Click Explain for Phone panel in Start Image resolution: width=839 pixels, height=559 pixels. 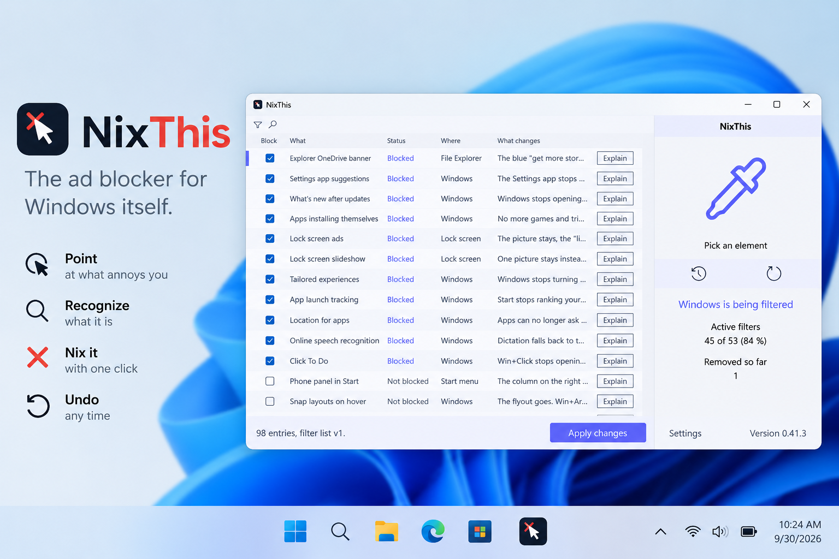(615, 381)
